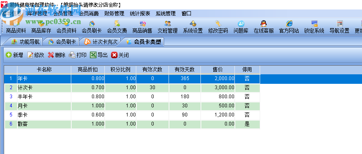This screenshot has width=362, height=154.
Task: Select 半年卡 row name cell
Action: [44, 97]
